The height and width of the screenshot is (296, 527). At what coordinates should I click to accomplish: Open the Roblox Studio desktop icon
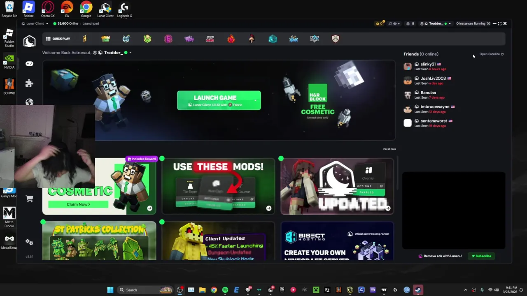(x=9, y=38)
